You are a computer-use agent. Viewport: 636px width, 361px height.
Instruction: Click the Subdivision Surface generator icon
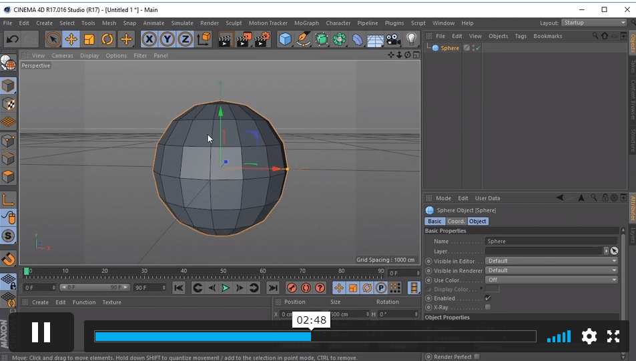coord(322,39)
